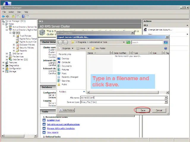190x142 pixels.
Task: Open the Help menu
Action: [x=26, y=12]
